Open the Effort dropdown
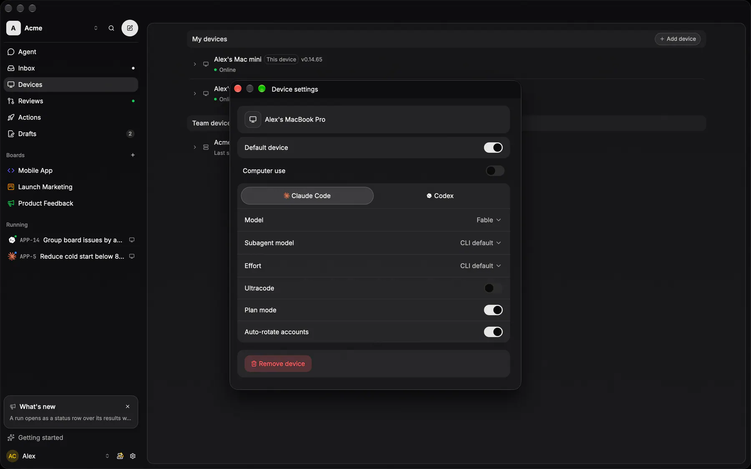751x469 pixels. [480, 266]
